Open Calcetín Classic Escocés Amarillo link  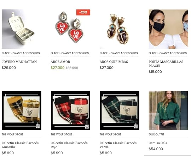click(20, 145)
